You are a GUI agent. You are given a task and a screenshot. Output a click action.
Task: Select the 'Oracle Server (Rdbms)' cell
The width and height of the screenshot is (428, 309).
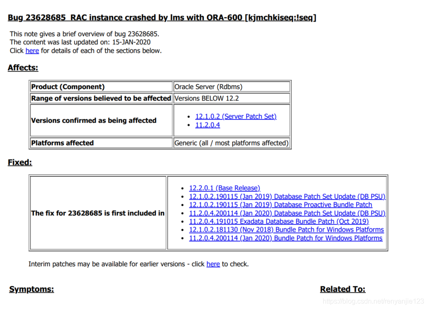231,87
